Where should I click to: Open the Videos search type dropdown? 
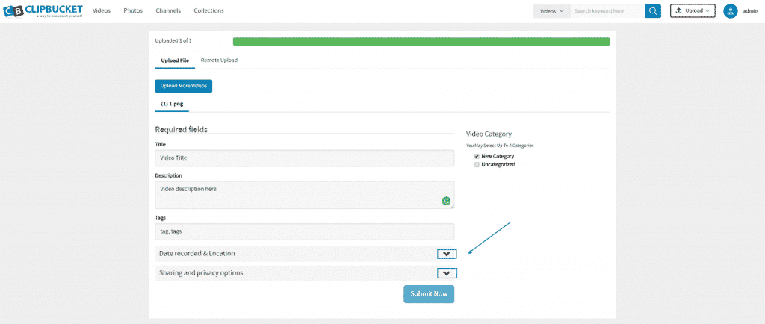click(551, 11)
